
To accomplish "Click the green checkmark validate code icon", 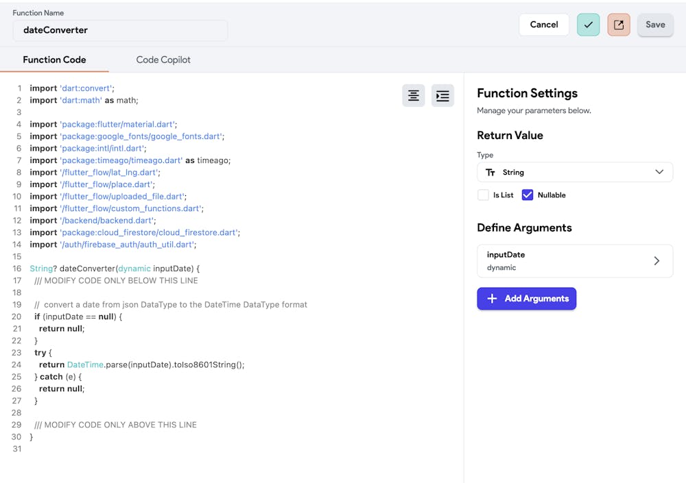I will [x=588, y=25].
